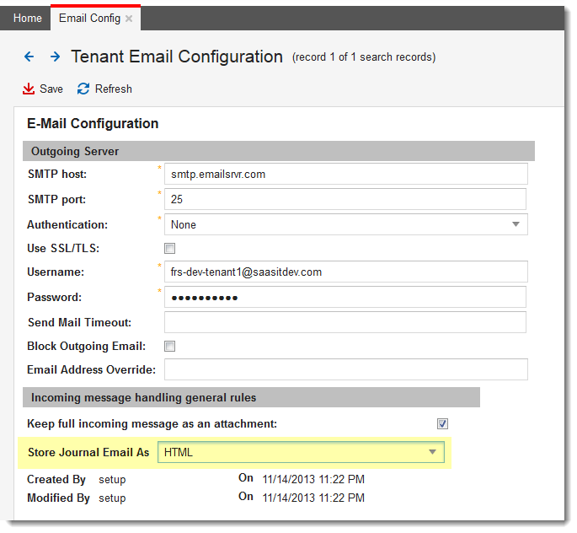Select the Authentication combo box showing None

click(x=345, y=224)
